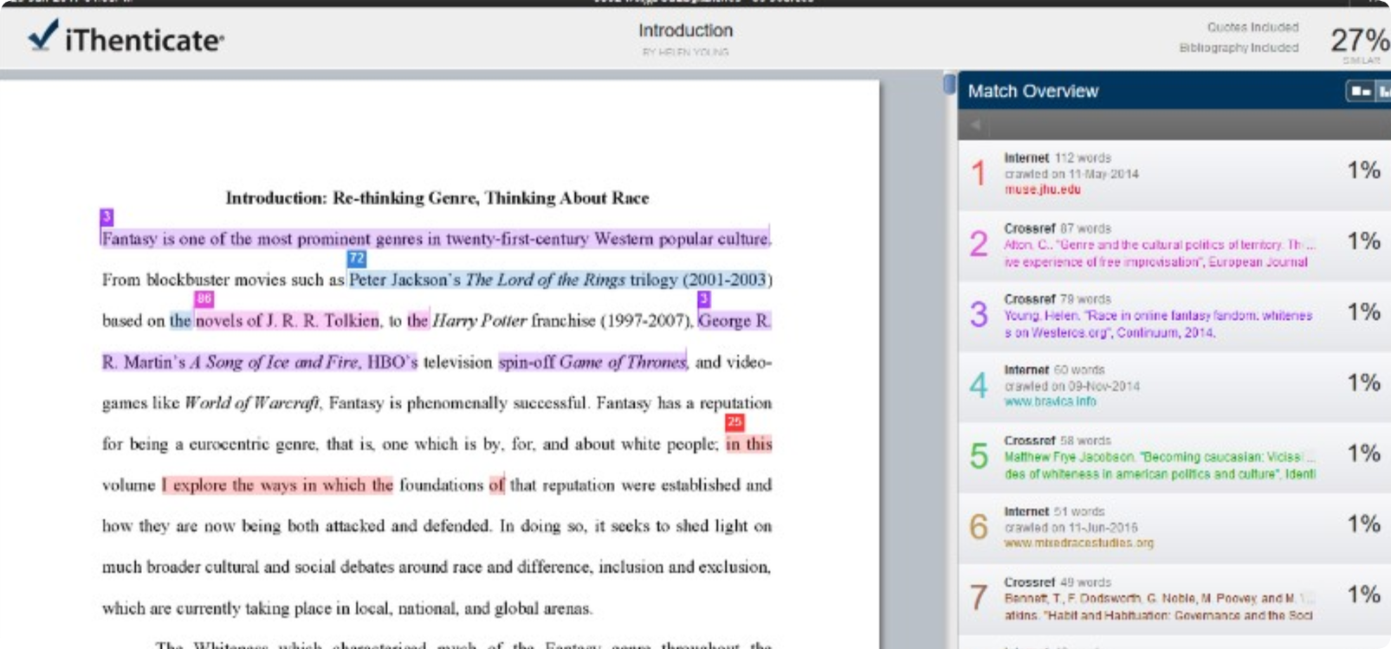This screenshot has height=649, width=1391.
Task: Click the purple highlight marker above "Fantasy is one"
Action: 107,216
